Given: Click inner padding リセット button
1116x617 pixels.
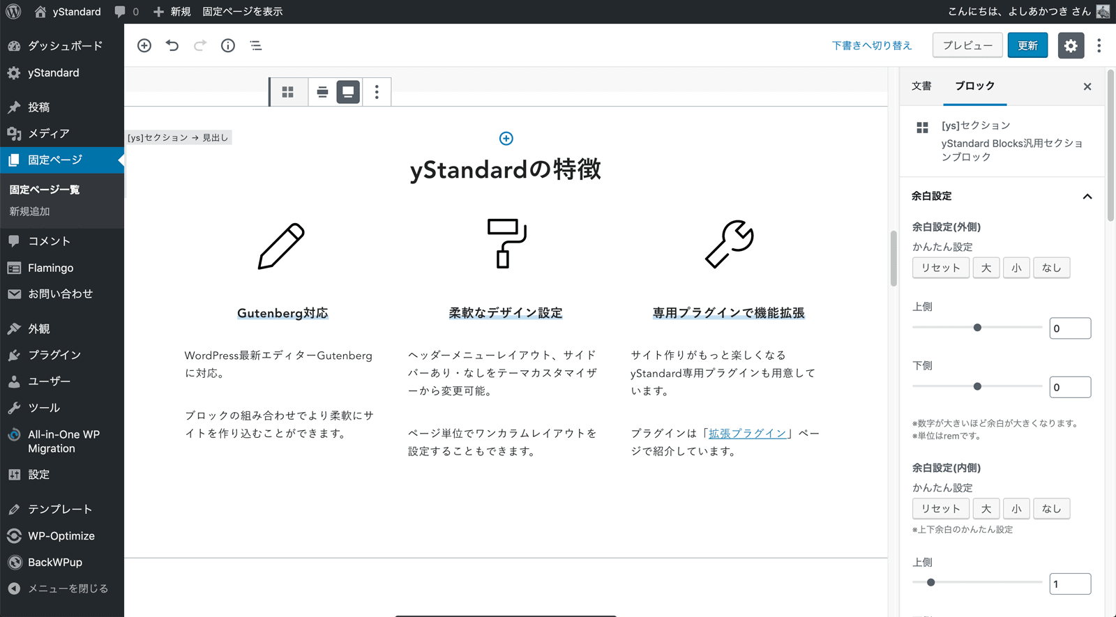Looking at the screenshot, I should pos(940,509).
